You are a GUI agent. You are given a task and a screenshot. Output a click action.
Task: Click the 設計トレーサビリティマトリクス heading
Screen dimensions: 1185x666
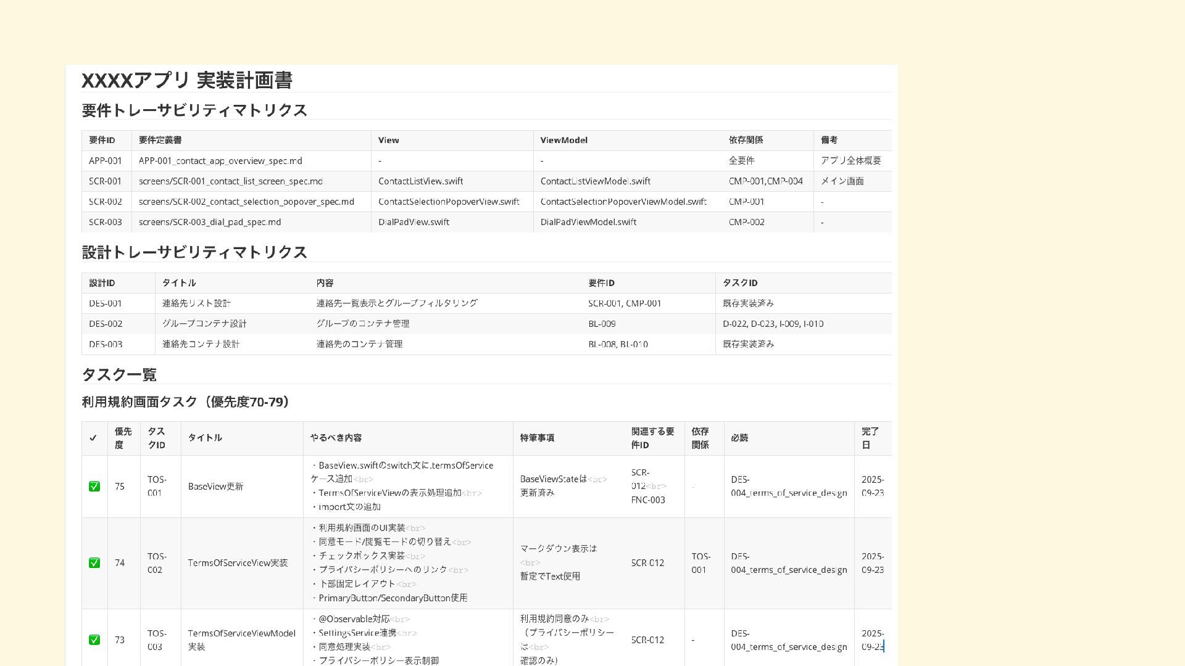(194, 252)
